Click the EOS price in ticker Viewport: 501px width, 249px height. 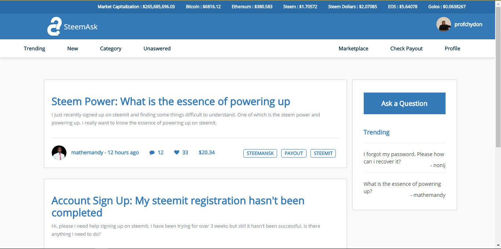[x=403, y=7]
